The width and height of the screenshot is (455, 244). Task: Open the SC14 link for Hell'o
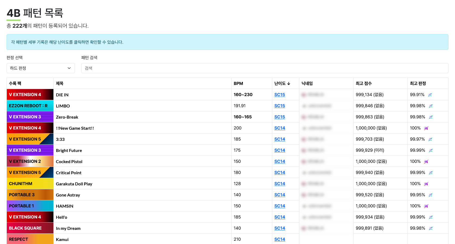coord(280,217)
